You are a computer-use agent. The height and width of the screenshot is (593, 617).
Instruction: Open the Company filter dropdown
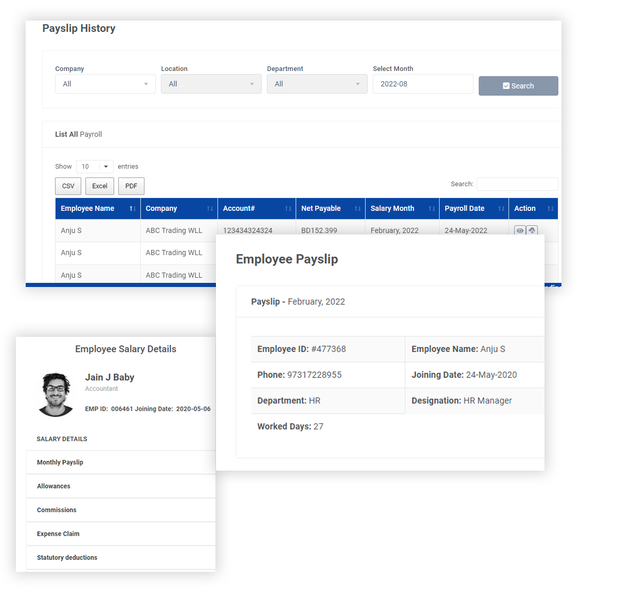tap(105, 83)
